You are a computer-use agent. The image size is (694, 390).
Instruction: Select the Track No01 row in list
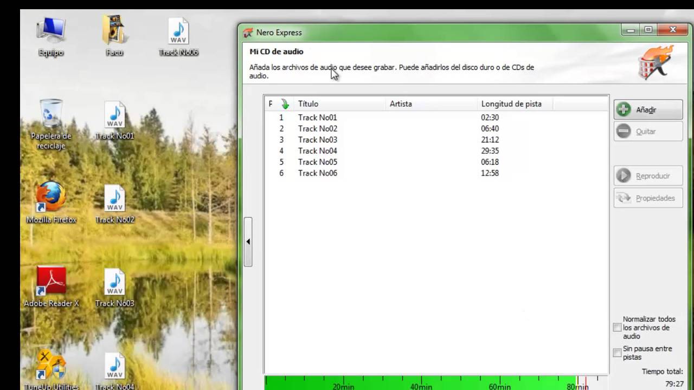[436, 118]
